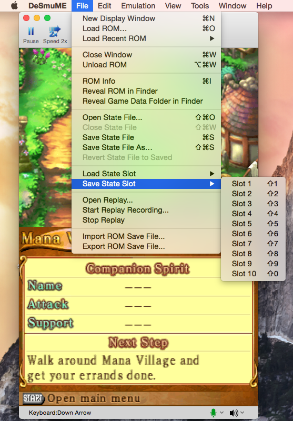Image resolution: width=293 pixels, height=421 pixels.
Task: Open the Help menu
Action: [x=264, y=6]
